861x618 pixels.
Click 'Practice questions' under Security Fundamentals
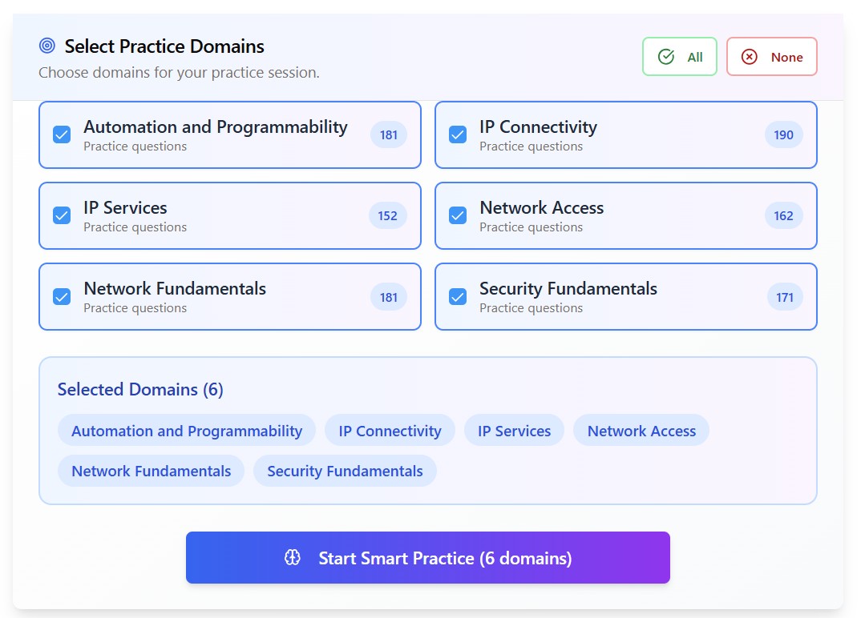point(531,308)
